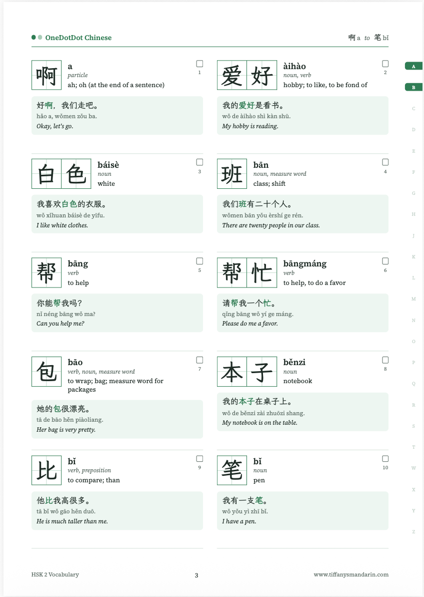The height and width of the screenshot is (597, 424).
Task: Tick the checkbox for word 1 啊
Action: 199,64
